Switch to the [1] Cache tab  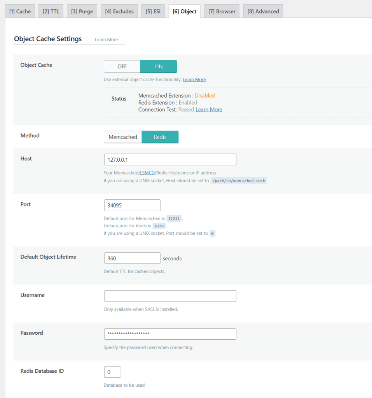tap(20, 11)
